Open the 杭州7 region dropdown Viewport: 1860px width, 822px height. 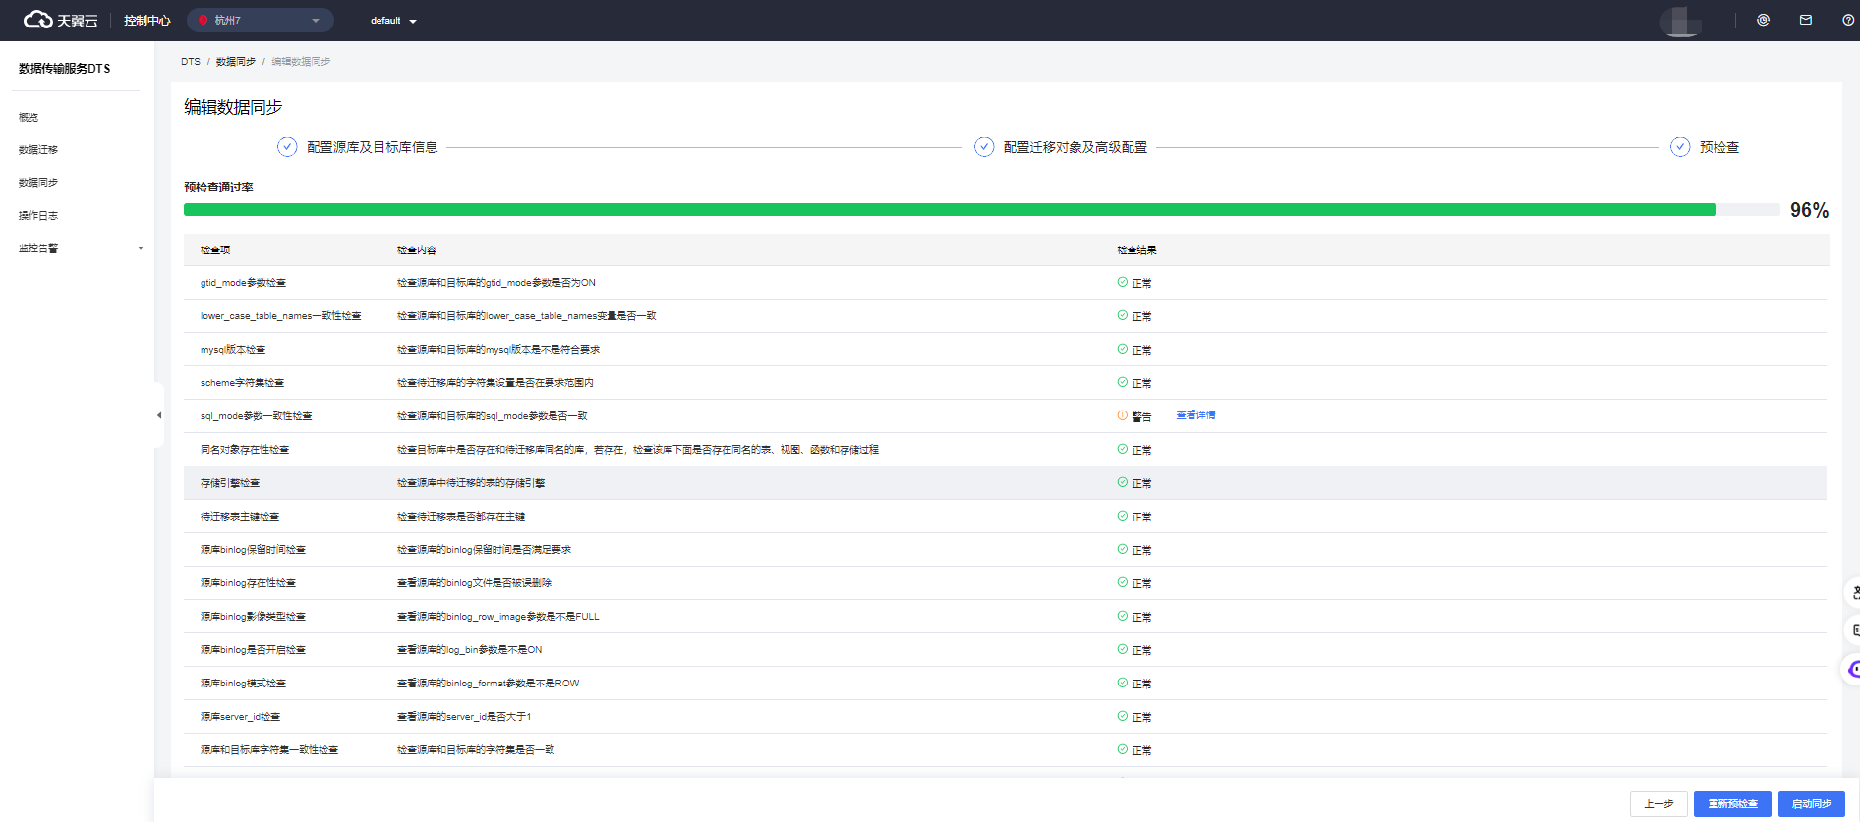click(261, 20)
